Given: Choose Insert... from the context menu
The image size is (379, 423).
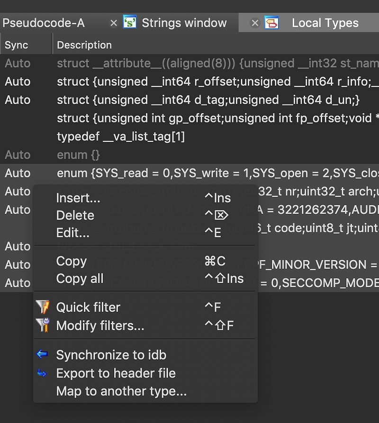Looking at the screenshot, I should point(78,199).
